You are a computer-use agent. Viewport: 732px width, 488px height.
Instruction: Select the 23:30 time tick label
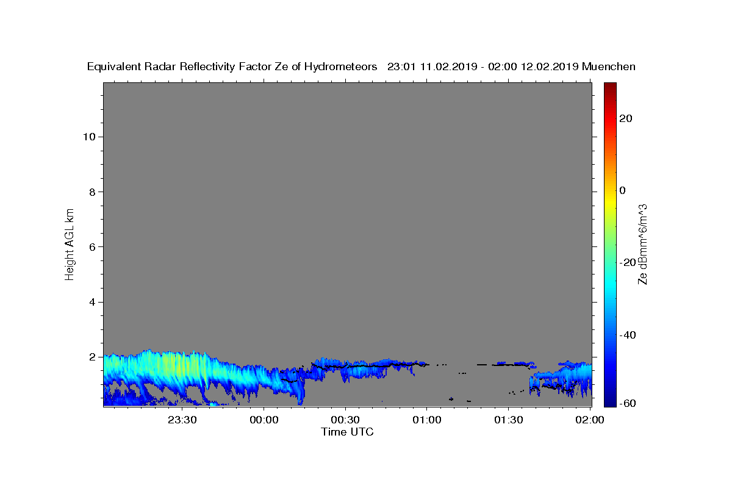pos(182,420)
